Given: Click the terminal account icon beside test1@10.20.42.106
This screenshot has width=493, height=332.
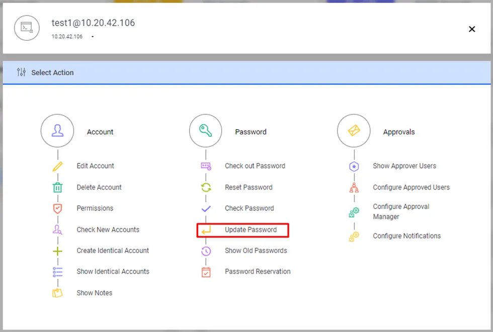Looking at the screenshot, I should pos(27,28).
